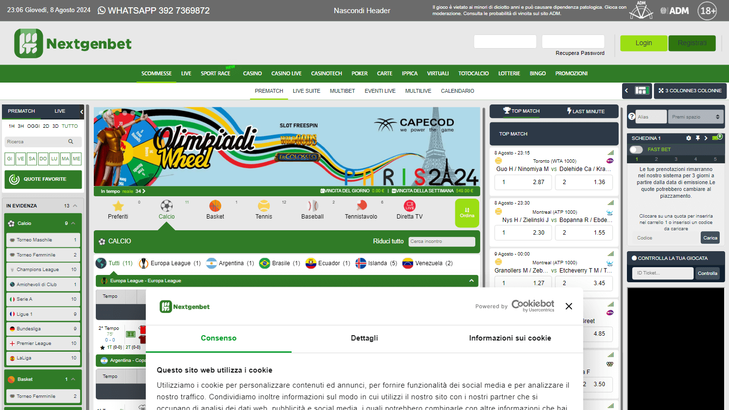Viewport: 729px width, 410px height.
Task: Click the Riduci tutto link
Action: [388, 241]
